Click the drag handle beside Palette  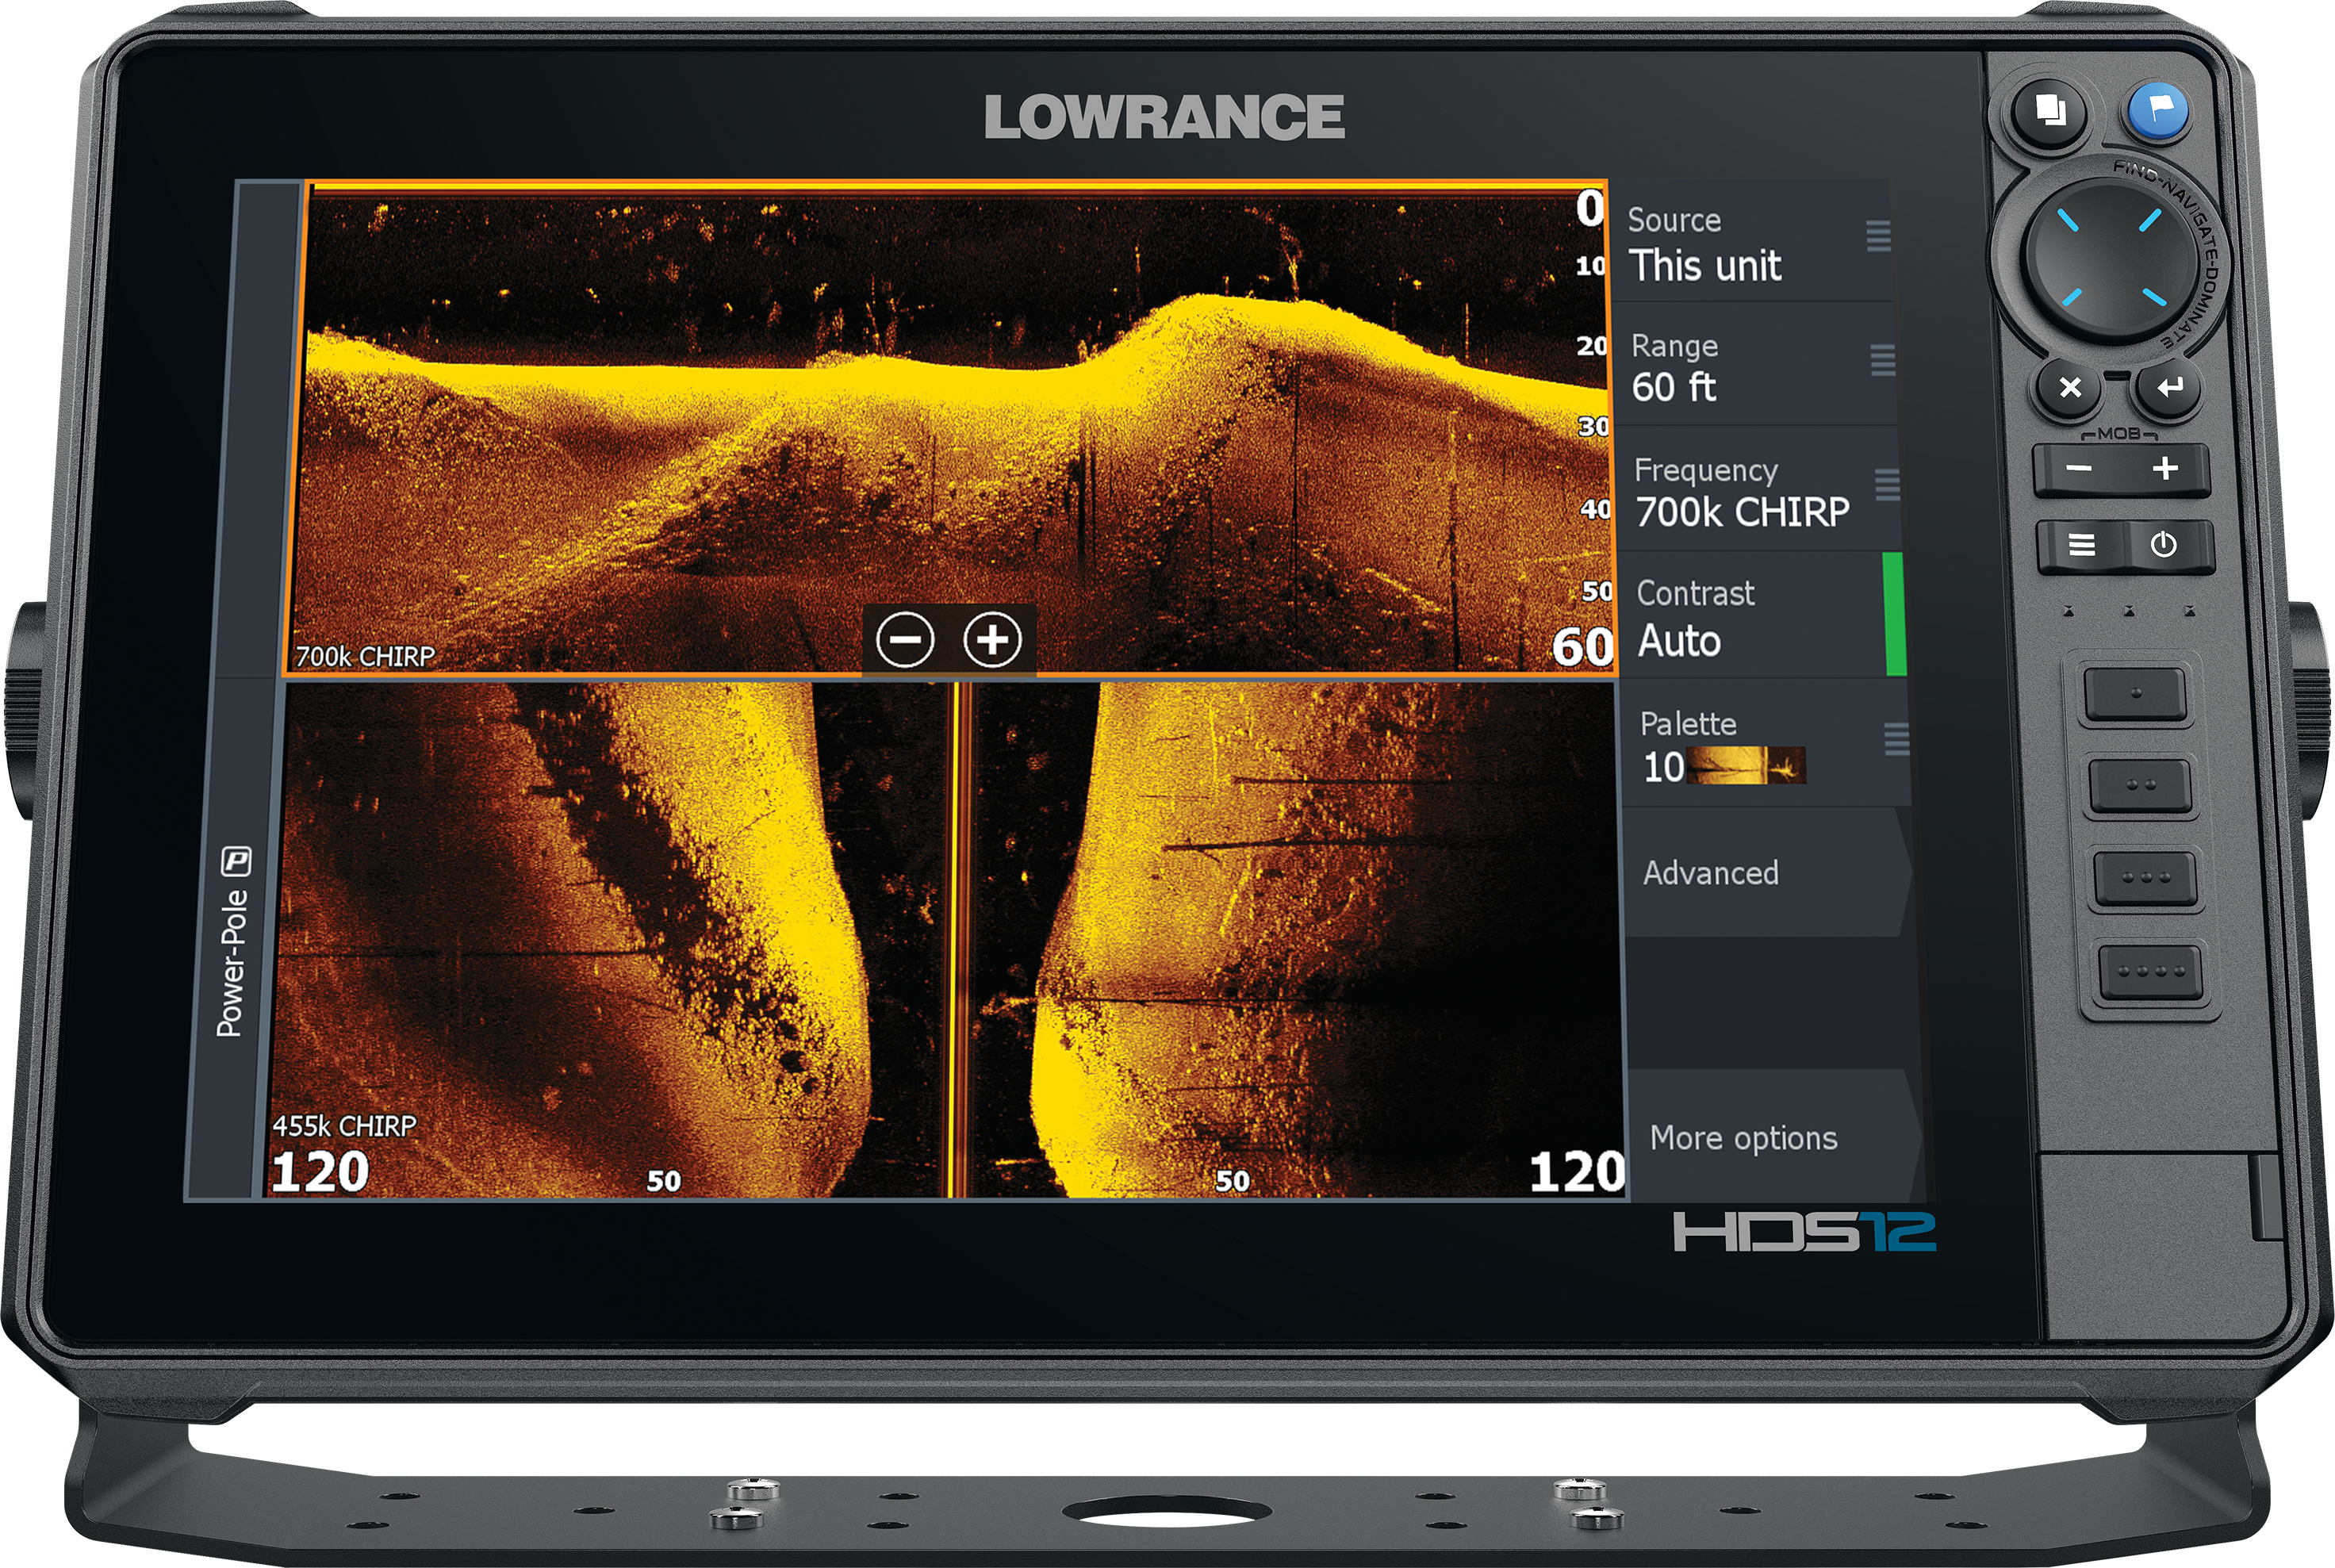(1897, 739)
